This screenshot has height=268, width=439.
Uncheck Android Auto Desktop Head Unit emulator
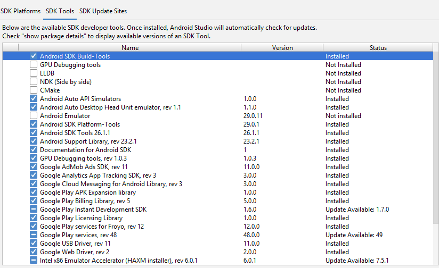point(34,107)
